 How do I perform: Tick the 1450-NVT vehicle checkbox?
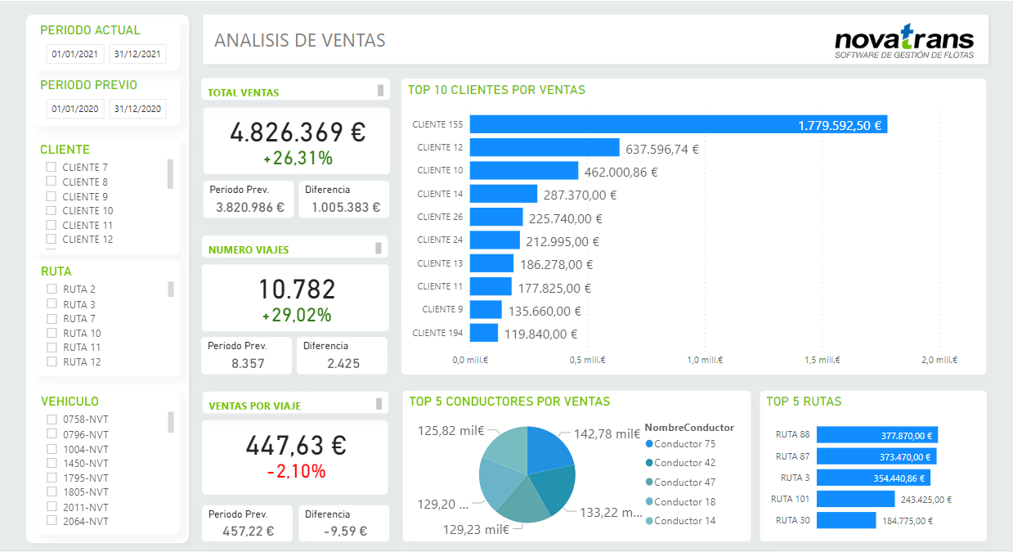52,463
